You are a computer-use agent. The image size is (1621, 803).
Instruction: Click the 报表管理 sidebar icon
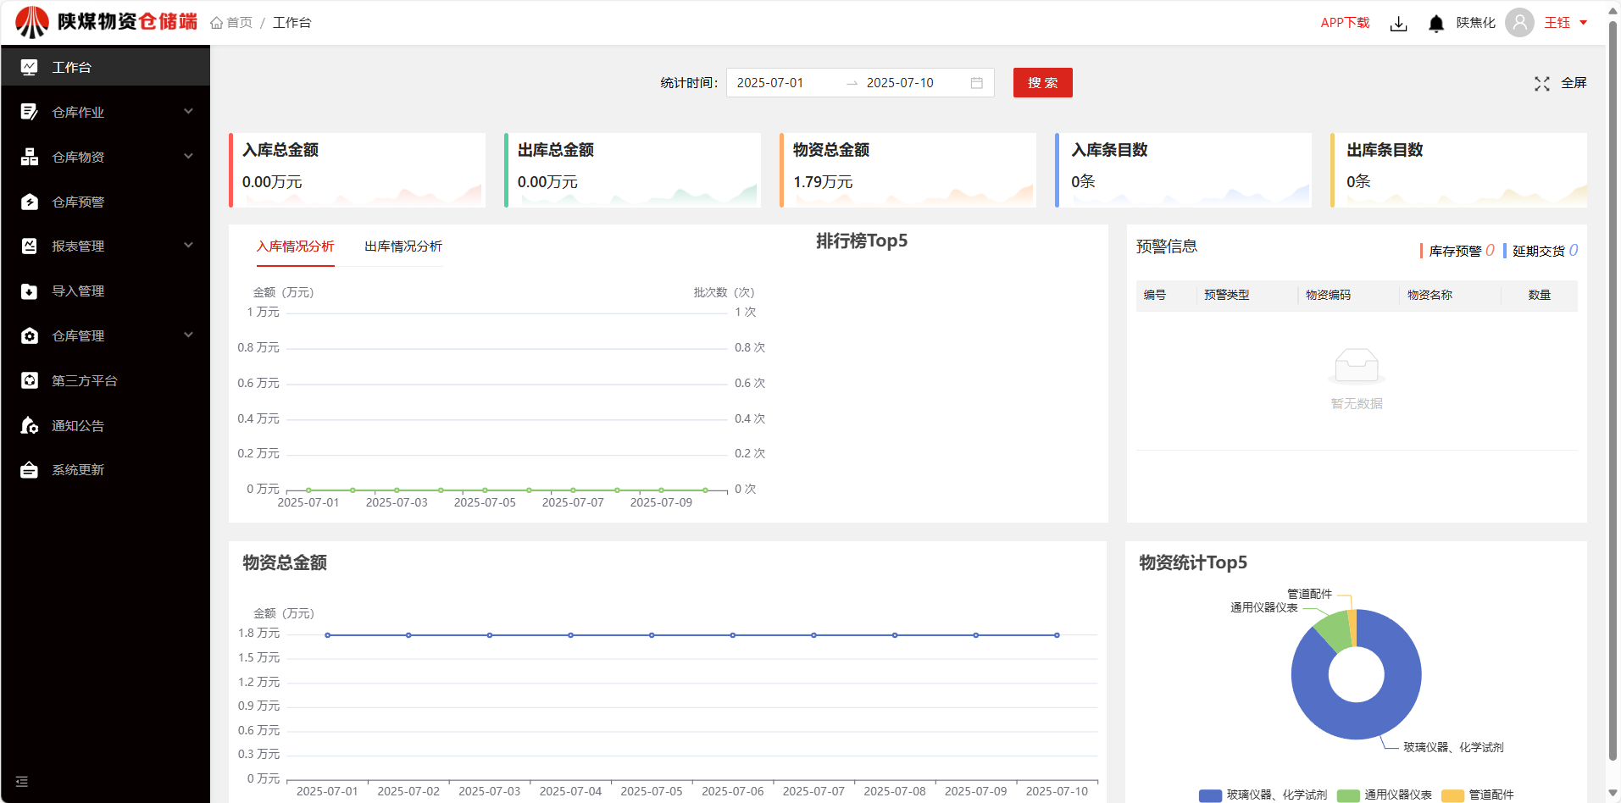(x=29, y=246)
